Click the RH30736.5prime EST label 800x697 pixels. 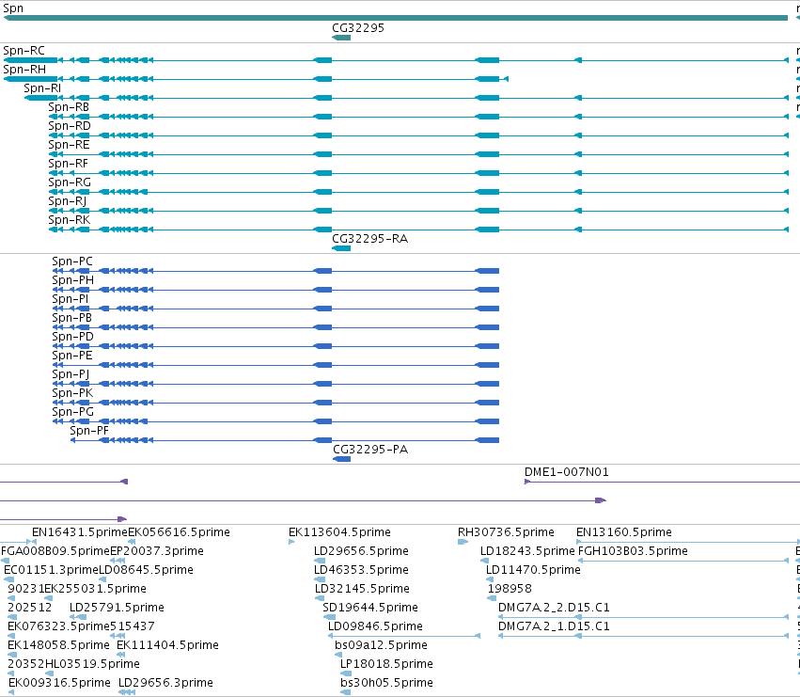click(506, 532)
